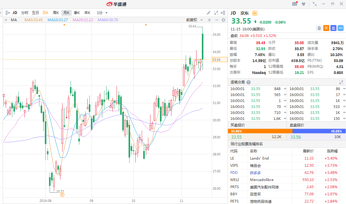Click the 同行业股票涨幅排名 section title
This screenshot has width=346, height=204.
(x=246, y=144)
